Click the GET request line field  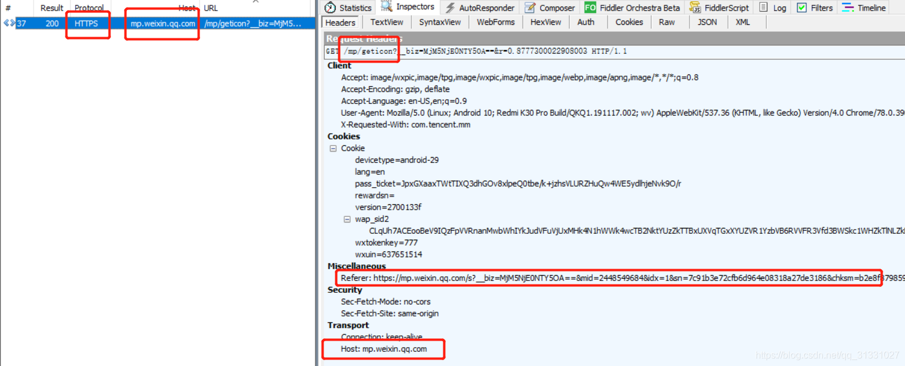click(x=614, y=51)
